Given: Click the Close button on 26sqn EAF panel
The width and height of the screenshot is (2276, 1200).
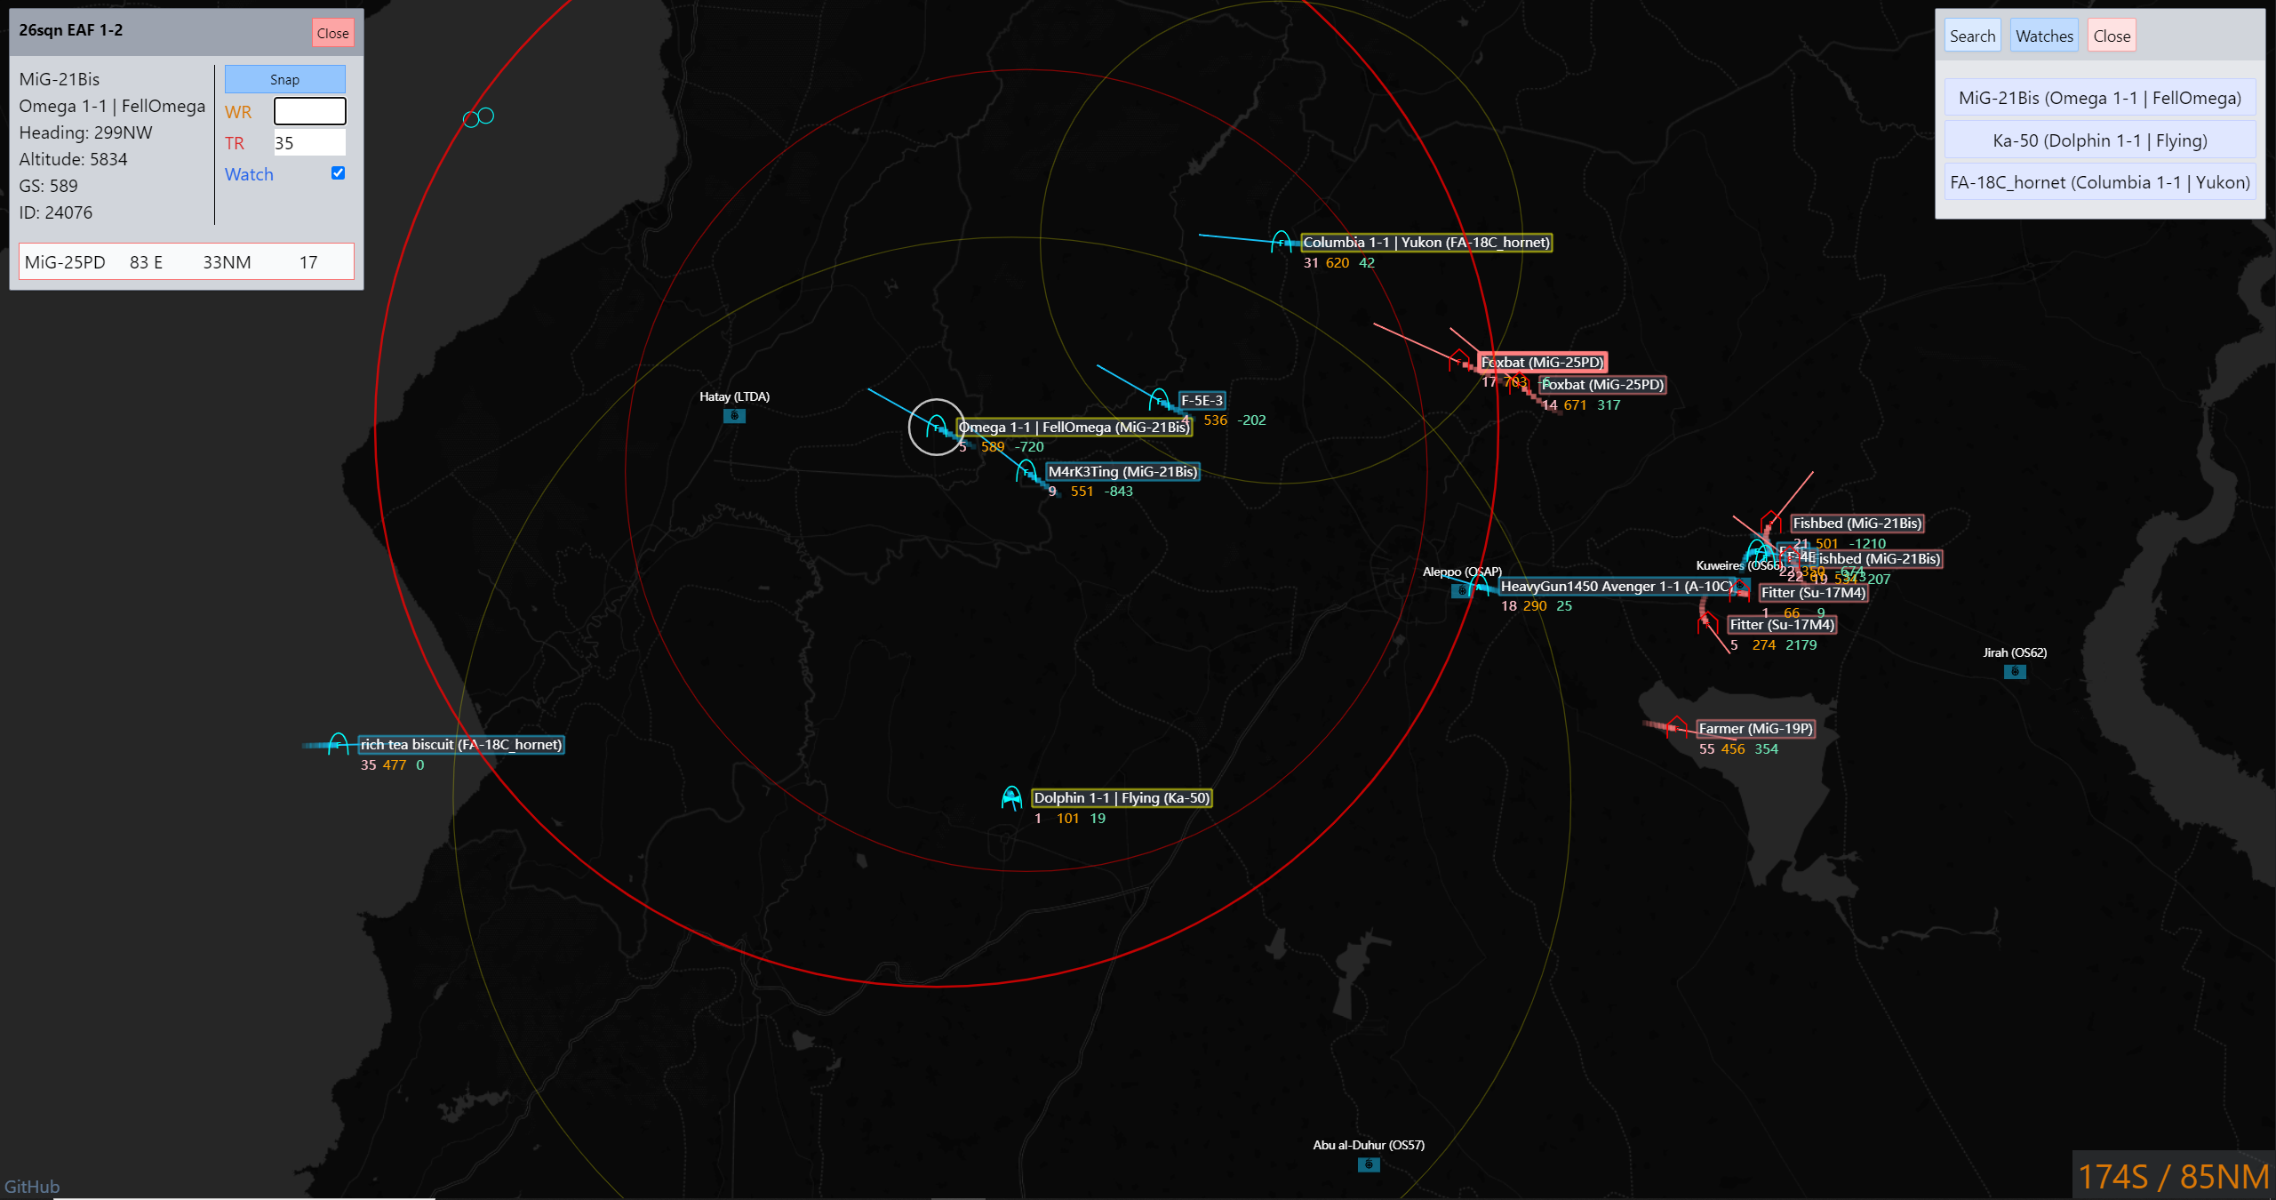Looking at the screenshot, I should pyautogui.click(x=332, y=33).
